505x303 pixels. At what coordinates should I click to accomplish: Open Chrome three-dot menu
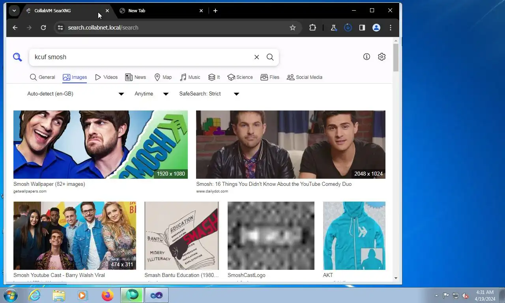point(391,28)
